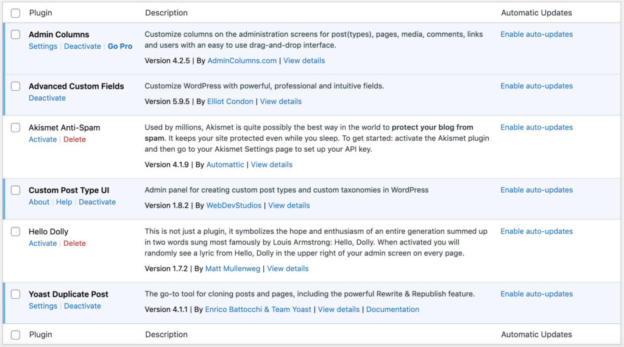Click the Custom Post Type UI name
The width and height of the screenshot is (624, 347).
pyautogui.click(x=69, y=190)
